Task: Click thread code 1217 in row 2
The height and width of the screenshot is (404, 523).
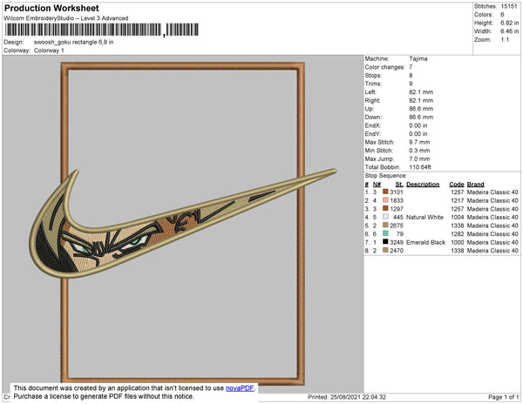Action: 458,200
